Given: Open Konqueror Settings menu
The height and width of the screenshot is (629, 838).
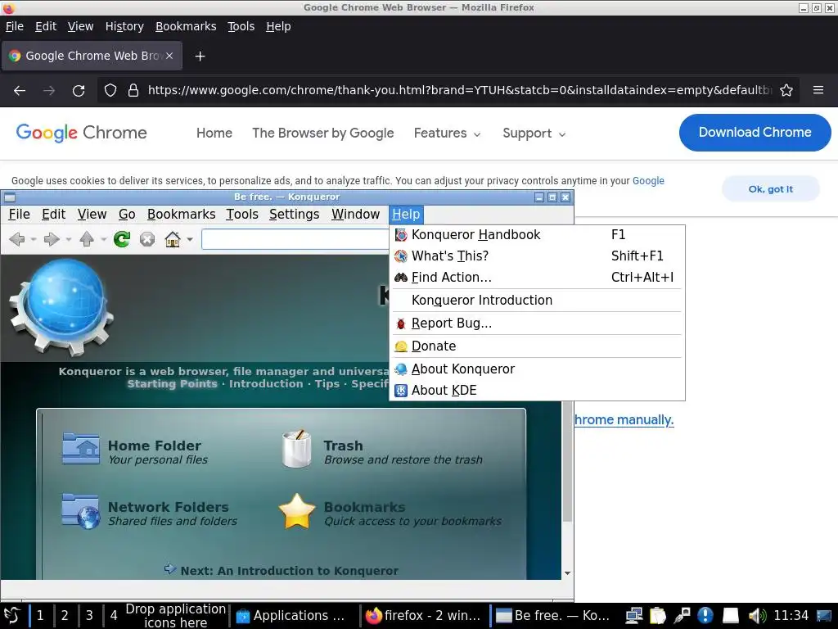Looking at the screenshot, I should 294,215.
